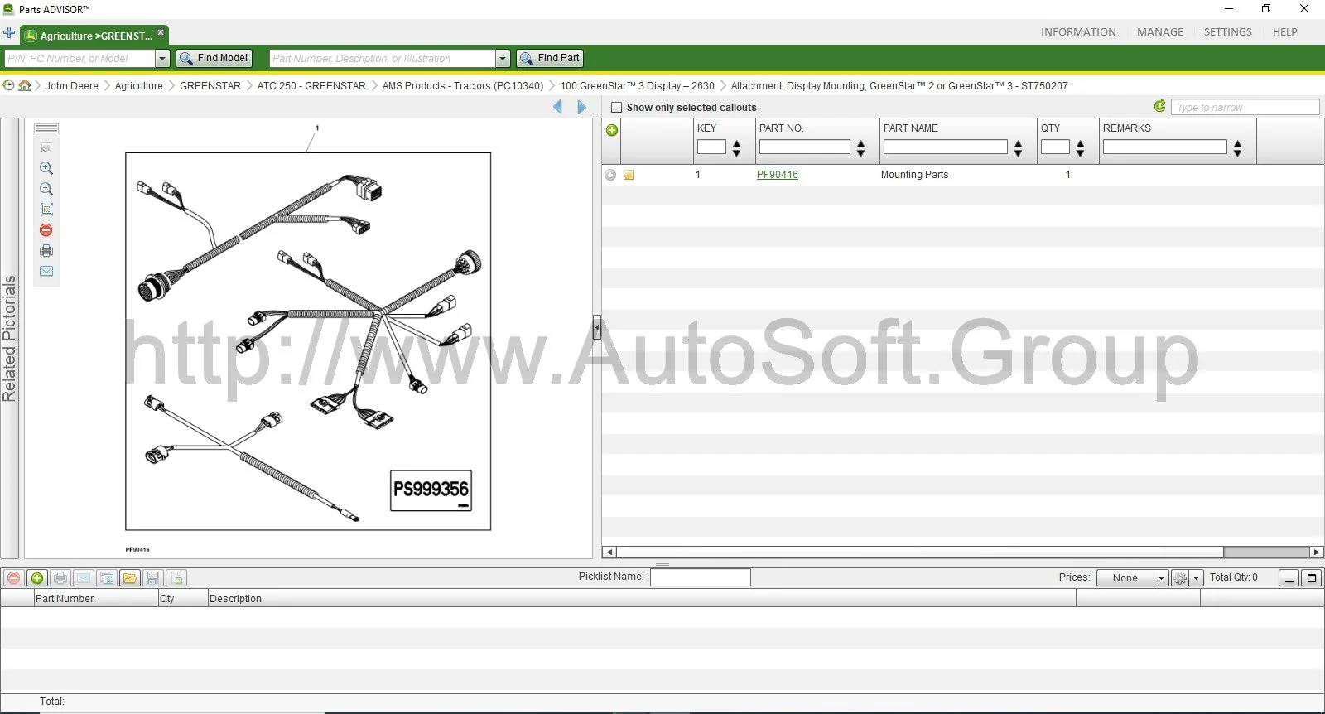Open the Related Pictorials side panel
Viewport: 1325px width, 714px height.
[9, 339]
